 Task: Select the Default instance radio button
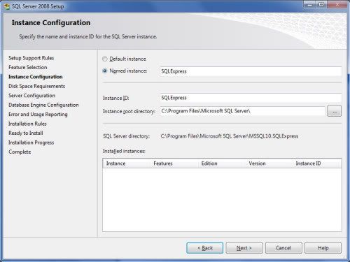click(105, 59)
